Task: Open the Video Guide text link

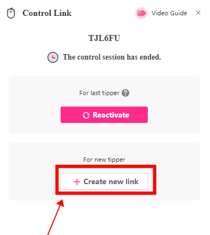Action: [169, 13]
